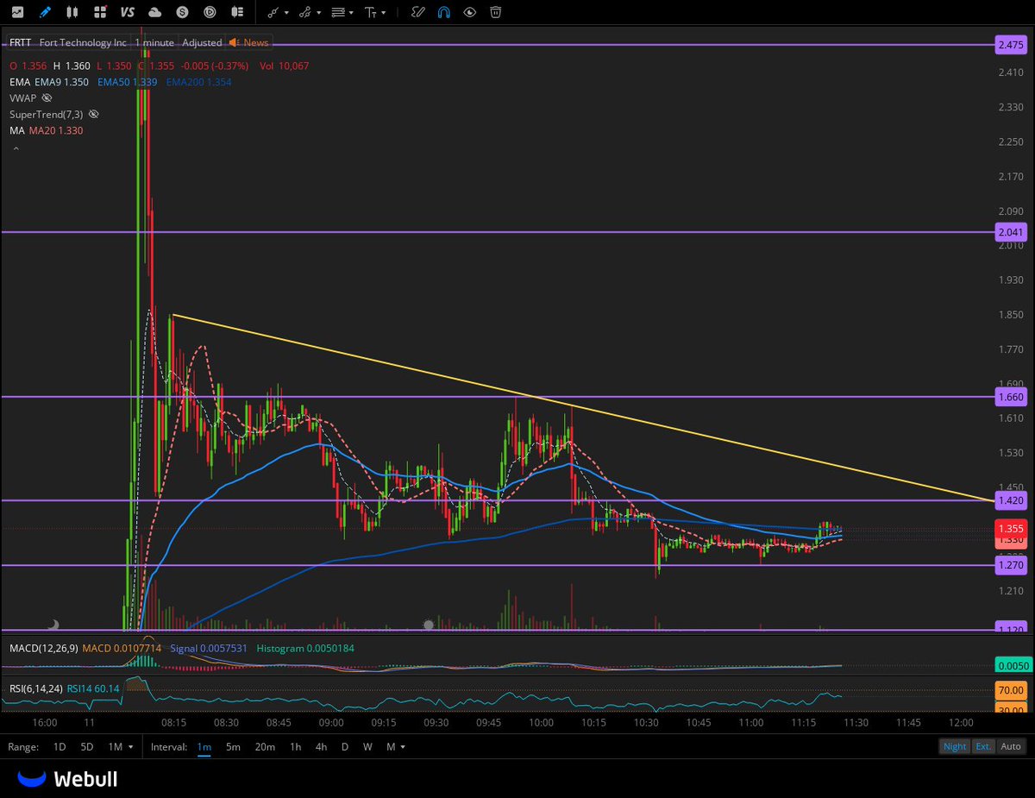Select the trend line drawing tool
This screenshot has width=1035, height=798.
[x=273, y=12]
